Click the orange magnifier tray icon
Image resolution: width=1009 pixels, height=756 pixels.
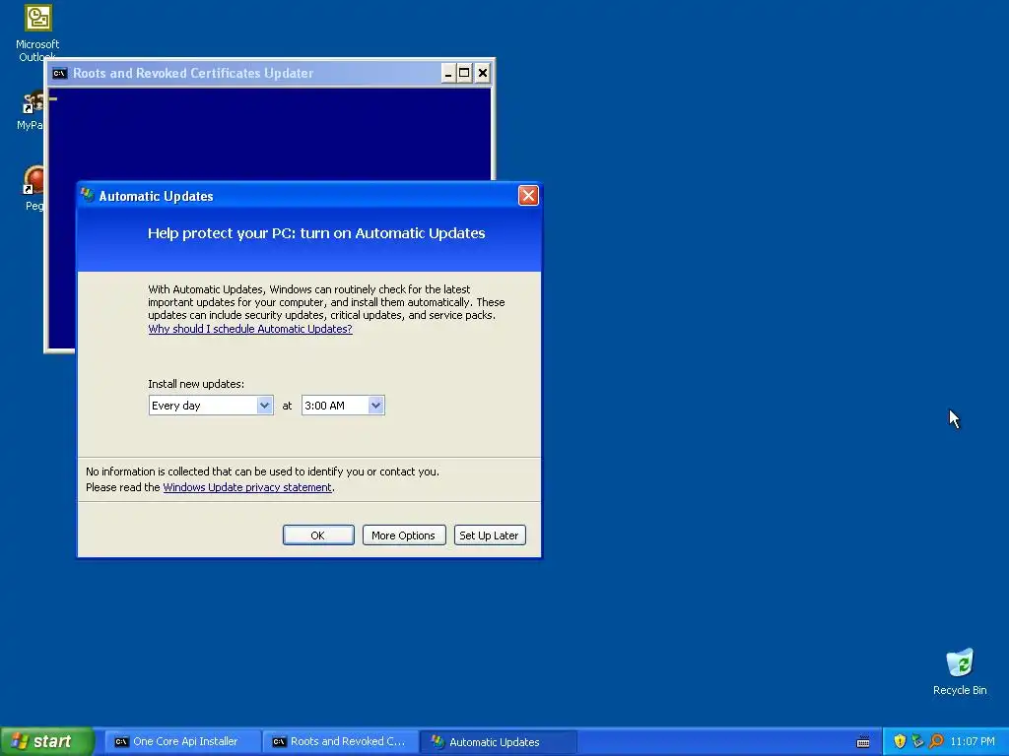(x=936, y=741)
